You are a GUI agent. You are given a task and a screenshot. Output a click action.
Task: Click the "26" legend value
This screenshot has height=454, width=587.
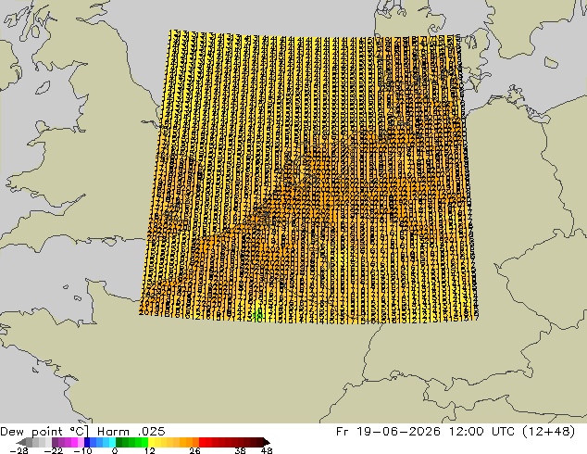[x=194, y=450]
